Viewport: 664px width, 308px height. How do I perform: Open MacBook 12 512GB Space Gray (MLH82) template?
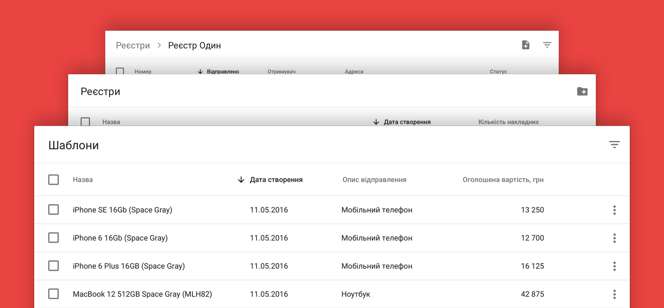click(142, 294)
